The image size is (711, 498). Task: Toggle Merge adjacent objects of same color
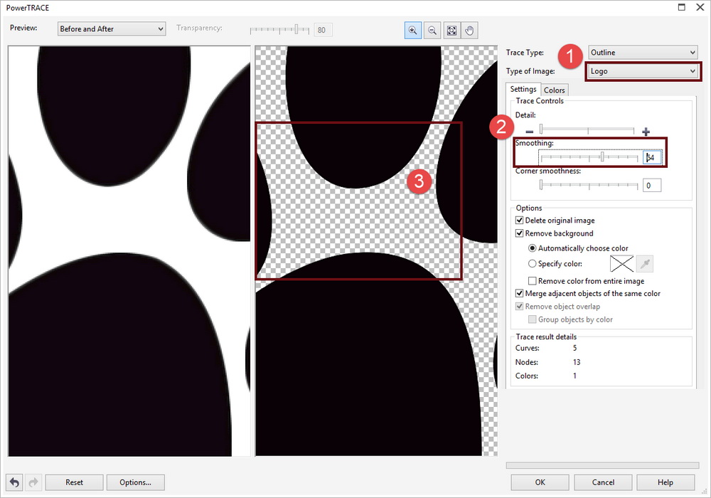pos(520,293)
